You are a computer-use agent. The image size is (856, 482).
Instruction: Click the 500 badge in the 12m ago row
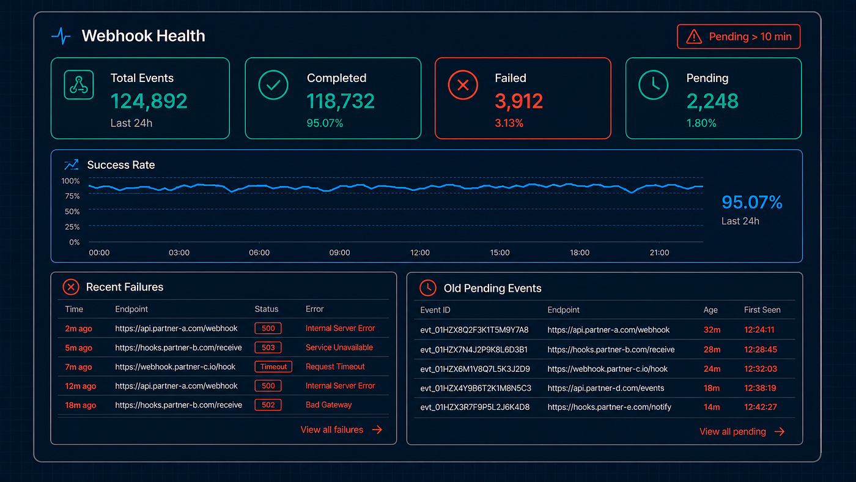[268, 386]
